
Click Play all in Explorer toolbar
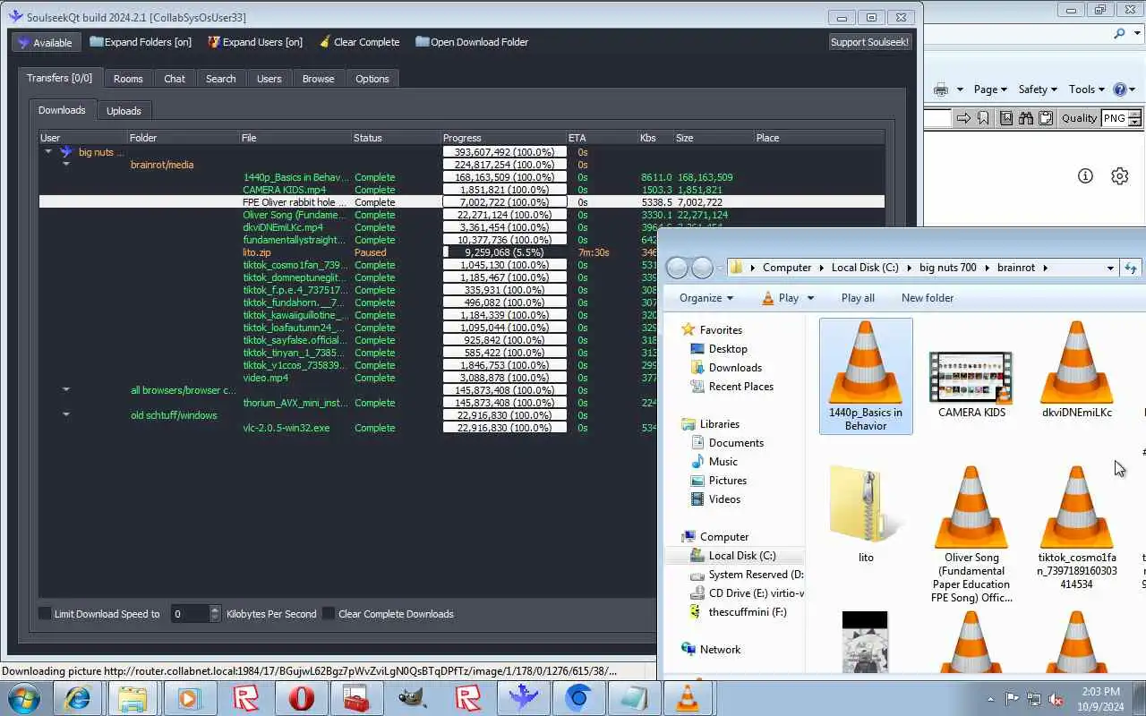pos(858,298)
